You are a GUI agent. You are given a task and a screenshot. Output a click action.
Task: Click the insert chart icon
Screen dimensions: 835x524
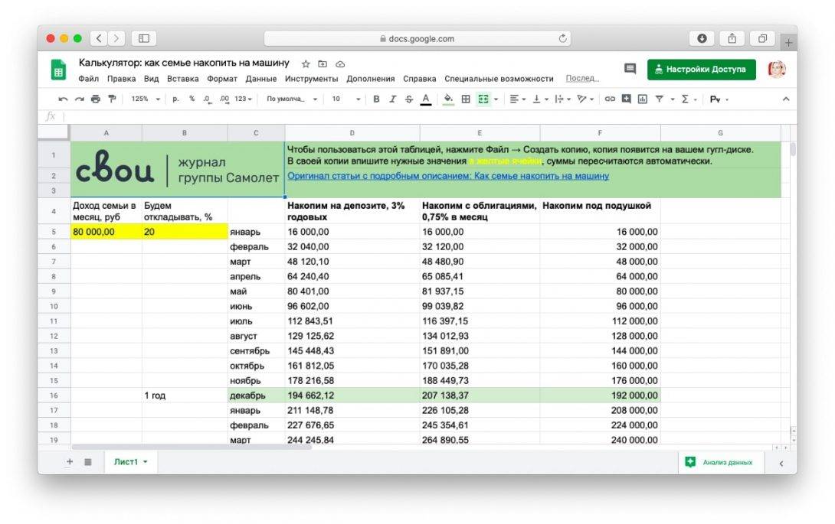[642, 99]
